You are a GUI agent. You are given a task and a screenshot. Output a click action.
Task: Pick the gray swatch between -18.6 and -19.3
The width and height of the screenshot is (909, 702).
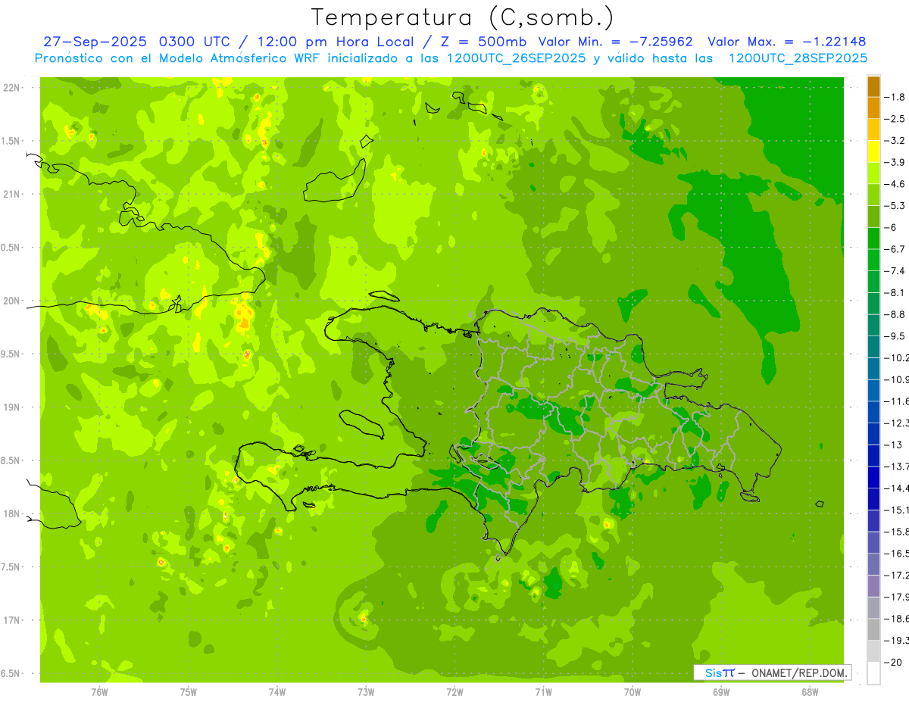click(873, 629)
